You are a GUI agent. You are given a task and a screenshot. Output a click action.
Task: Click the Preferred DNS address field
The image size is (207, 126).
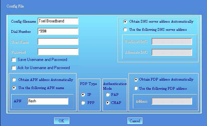click(172, 42)
